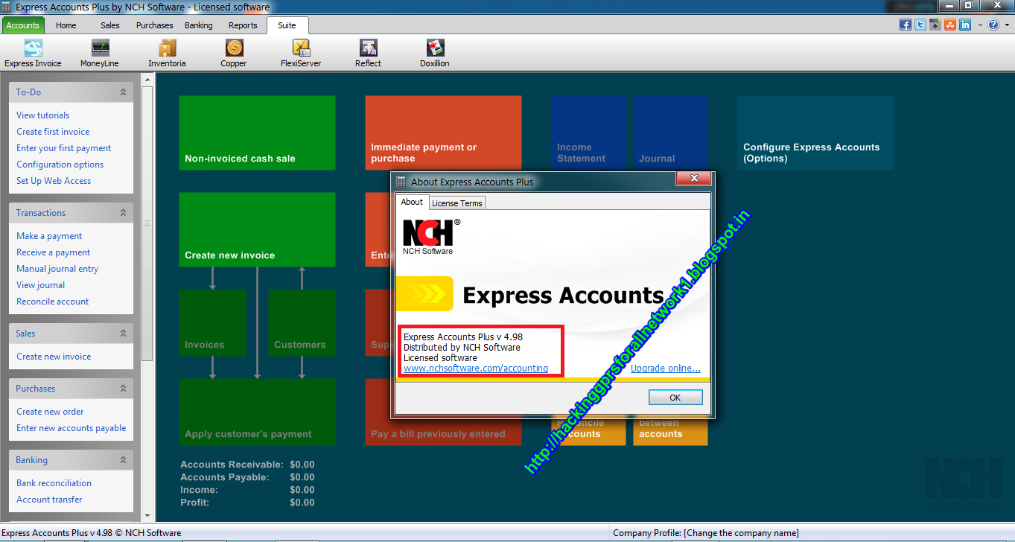Screen dimensions: 1015x542
Task: Click Set Up Web Access link
Action: [54, 181]
